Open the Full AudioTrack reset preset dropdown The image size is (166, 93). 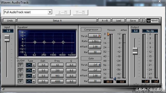[50, 12]
